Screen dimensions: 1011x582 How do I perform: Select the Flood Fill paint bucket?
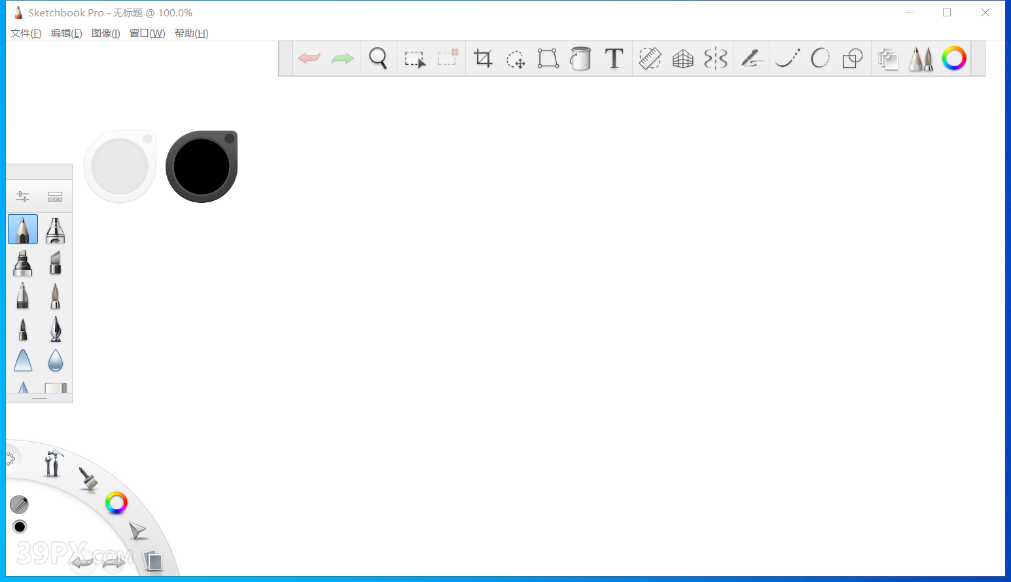pyautogui.click(x=580, y=58)
